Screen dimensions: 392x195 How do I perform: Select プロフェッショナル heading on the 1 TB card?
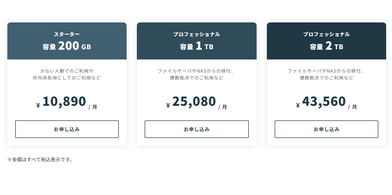tap(196, 35)
